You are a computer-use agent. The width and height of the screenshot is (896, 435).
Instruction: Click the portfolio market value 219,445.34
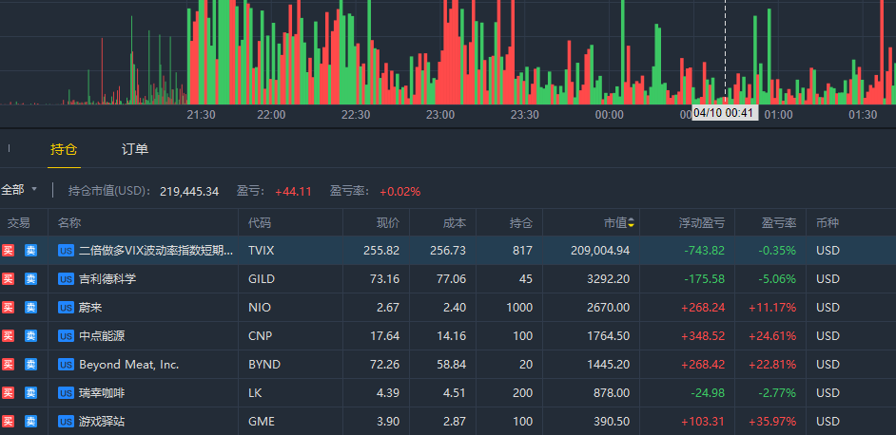pos(189,192)
